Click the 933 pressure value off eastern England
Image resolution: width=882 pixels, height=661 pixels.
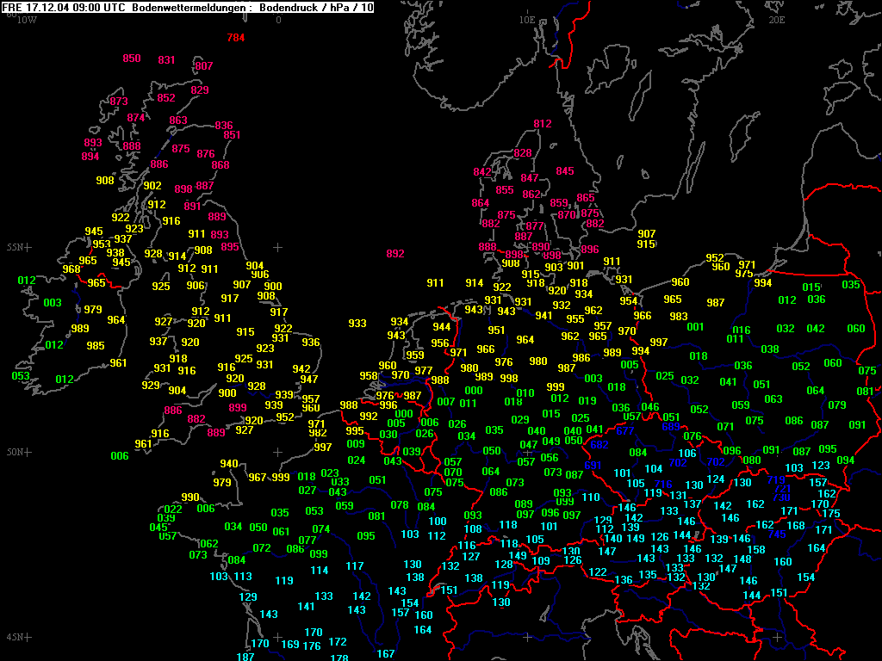pos(357,324)
